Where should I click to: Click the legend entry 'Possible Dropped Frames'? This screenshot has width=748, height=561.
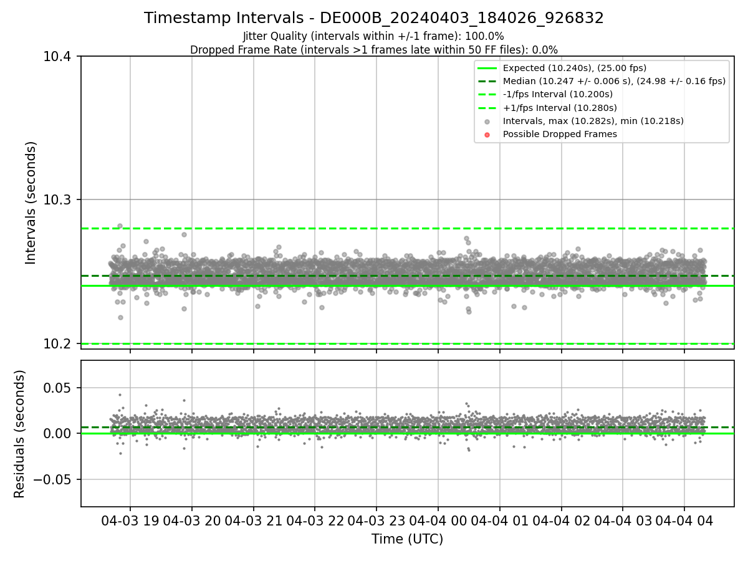click(x=560, y=134)
